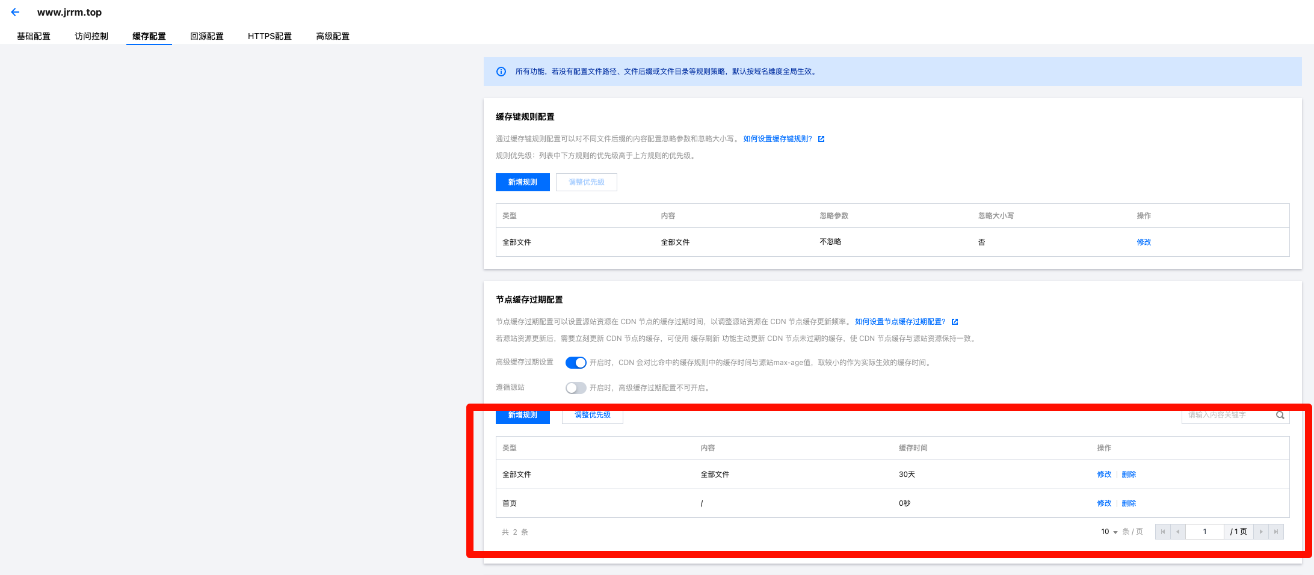
Task: Go to the next page arrow in pagination
Action: click(1261, 532)
